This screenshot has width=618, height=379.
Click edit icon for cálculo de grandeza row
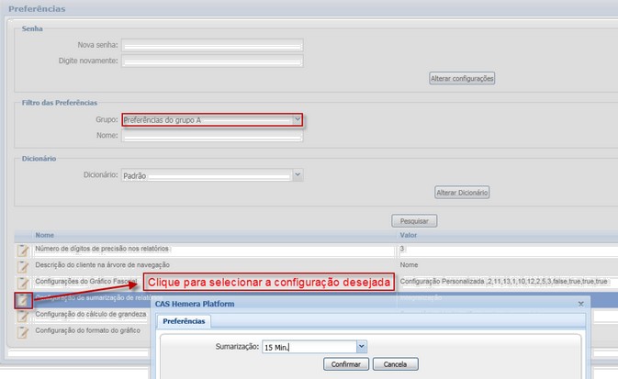pos(23,315)
